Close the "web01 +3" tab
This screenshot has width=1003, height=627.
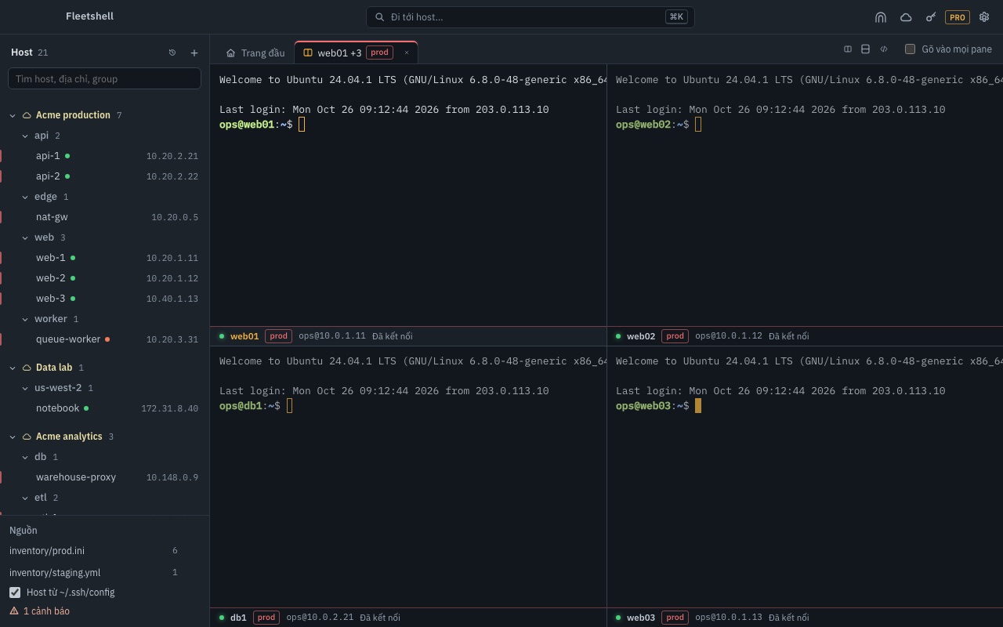(x=407, y=53)
